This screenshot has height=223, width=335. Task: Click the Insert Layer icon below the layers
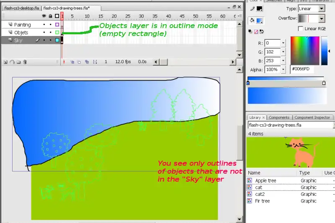(6, 62)
